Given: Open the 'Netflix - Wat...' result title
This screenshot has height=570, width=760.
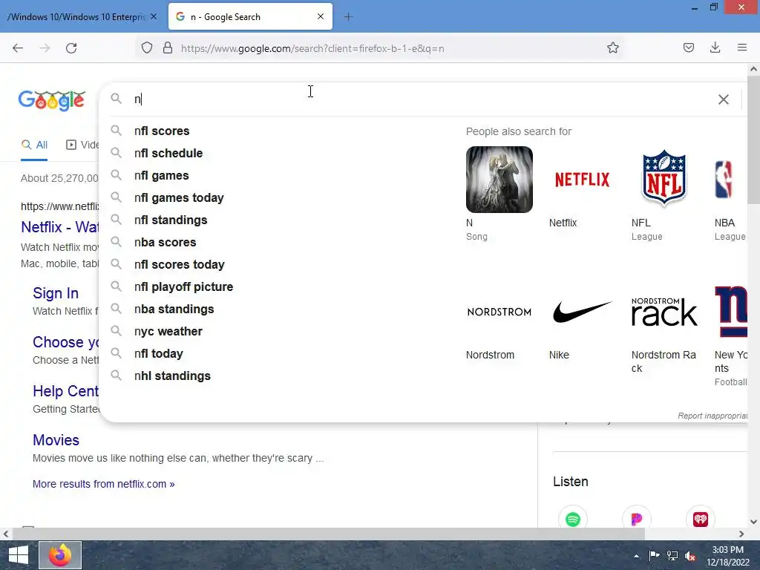Looking at the screenshot, I should [60, 227].
